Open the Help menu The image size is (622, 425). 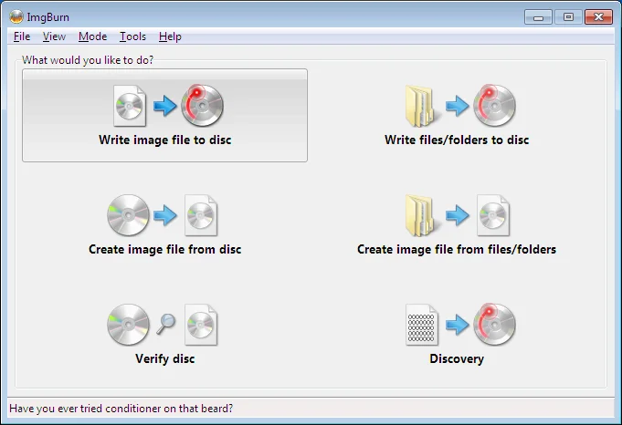(x=170, y=36)
